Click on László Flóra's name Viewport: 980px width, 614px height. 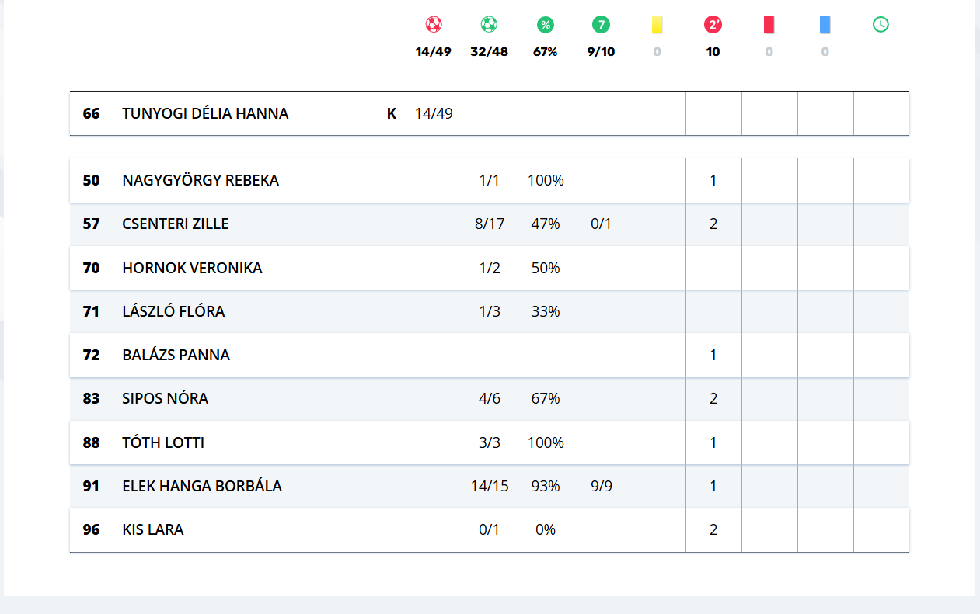click(x=173, y=311)
